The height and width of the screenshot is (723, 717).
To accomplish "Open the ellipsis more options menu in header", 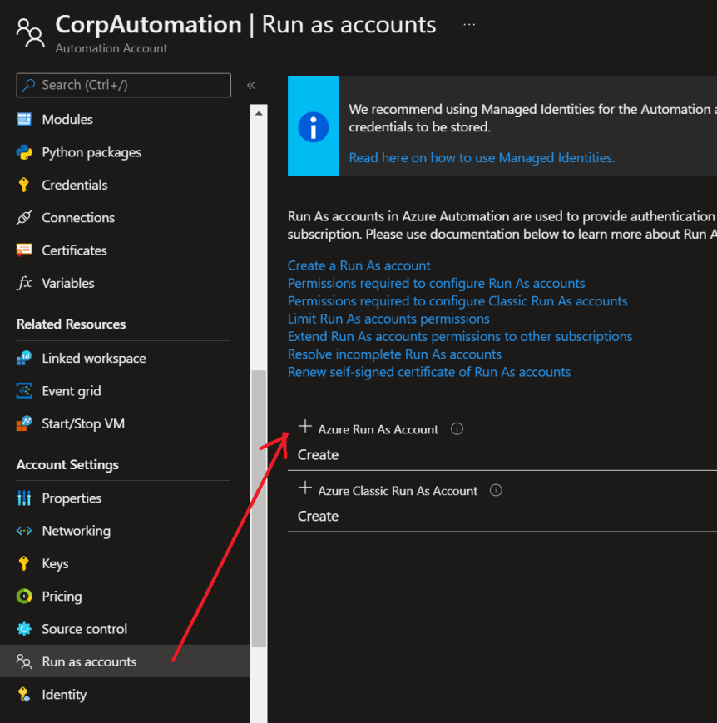I will pyautogui.click(x=469, y=24).
